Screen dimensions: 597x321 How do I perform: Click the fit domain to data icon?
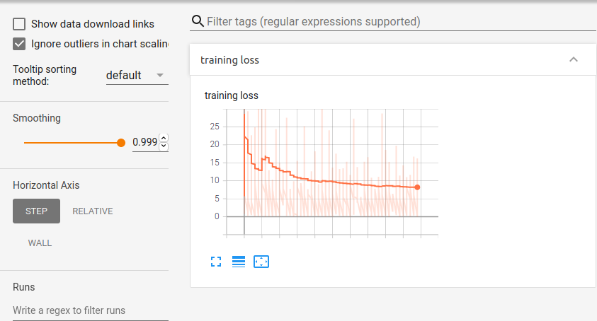click(x=261, y=262)
